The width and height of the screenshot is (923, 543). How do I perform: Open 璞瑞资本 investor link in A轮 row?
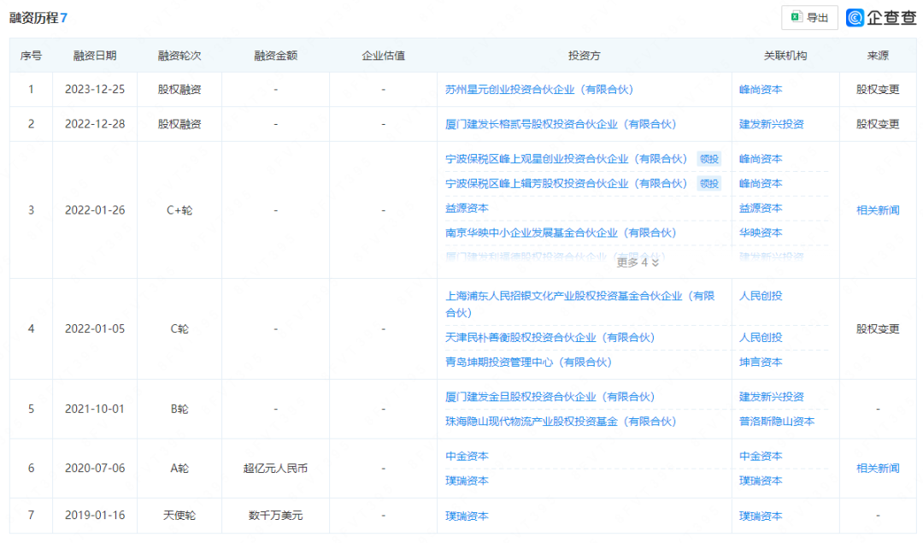[x=467, y=481]
